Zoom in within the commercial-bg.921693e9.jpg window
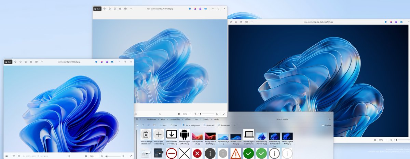This screenshot has width=410, height=159. (123, 156)
